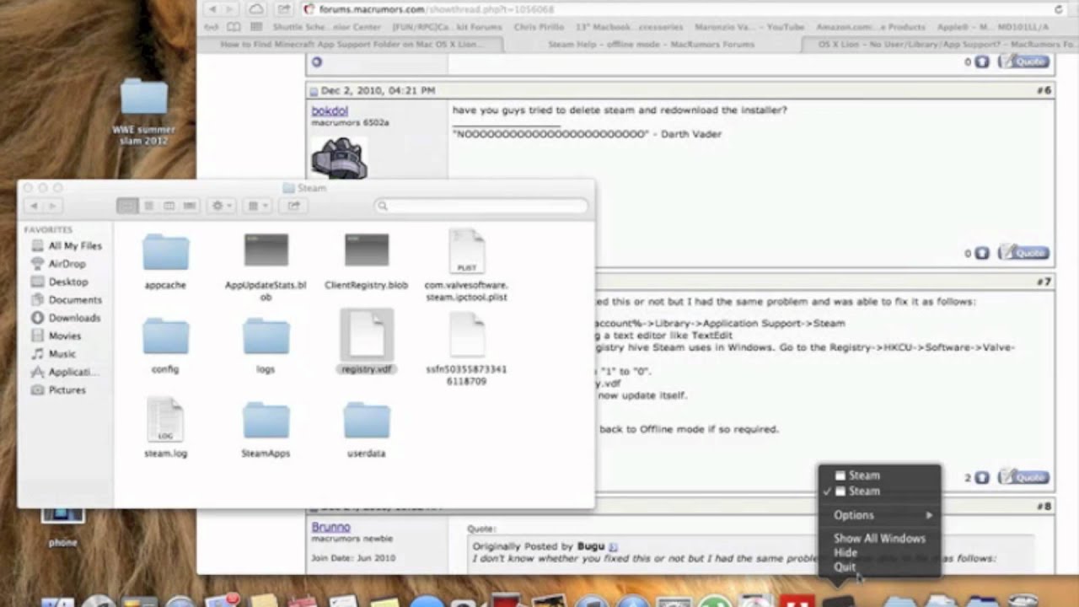Switch to How to Find Minecraft App Support tab
1079x607 pixels.
coord(350,44)
